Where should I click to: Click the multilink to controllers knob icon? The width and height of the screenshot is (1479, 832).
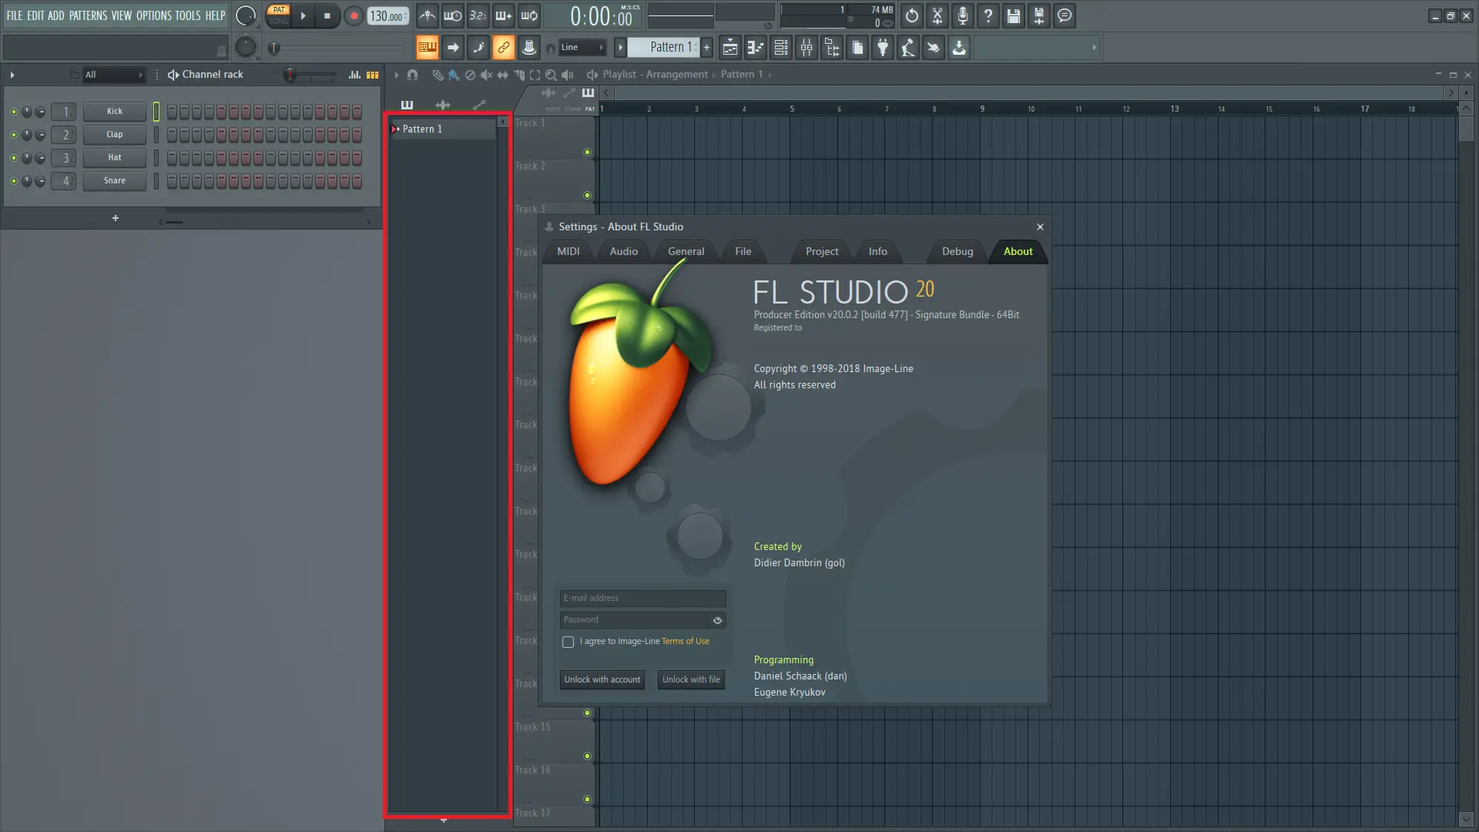[529, 48]
